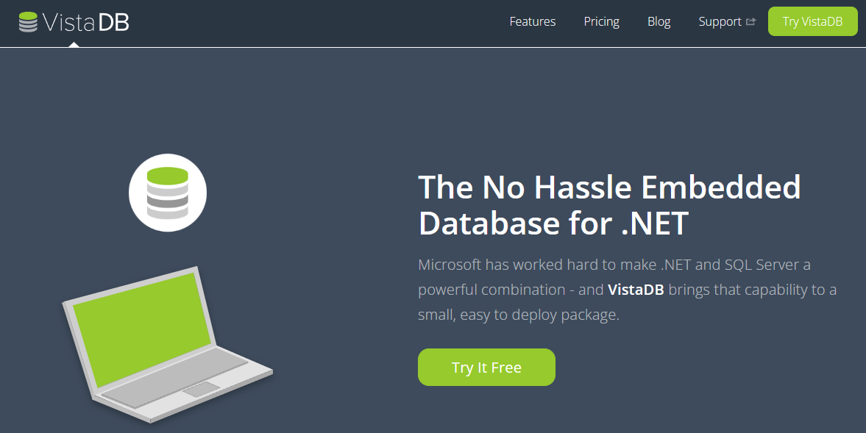
Task: Click the external link icon beside Support
Action: [751, 22]
